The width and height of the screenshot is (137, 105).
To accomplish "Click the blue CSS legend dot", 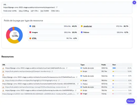I will click(30, 26).
